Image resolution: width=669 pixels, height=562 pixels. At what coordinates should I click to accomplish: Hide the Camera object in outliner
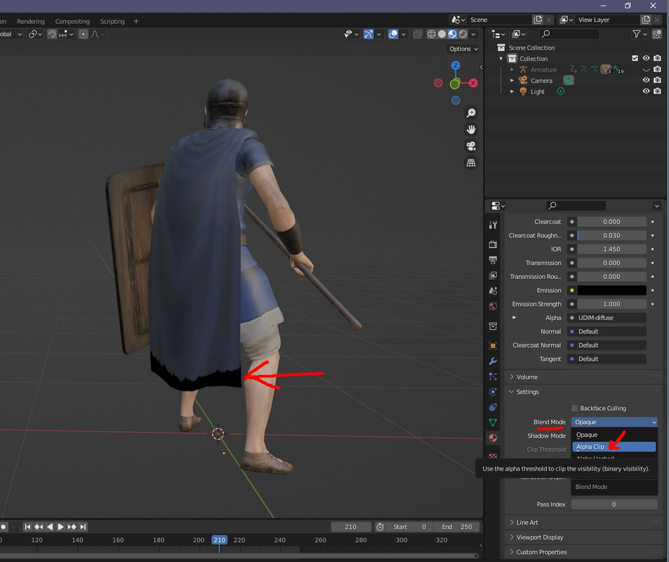pos(646,80)
